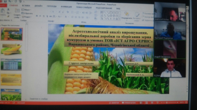Toggle italic К formatting
197x110 pixels.
40,16
